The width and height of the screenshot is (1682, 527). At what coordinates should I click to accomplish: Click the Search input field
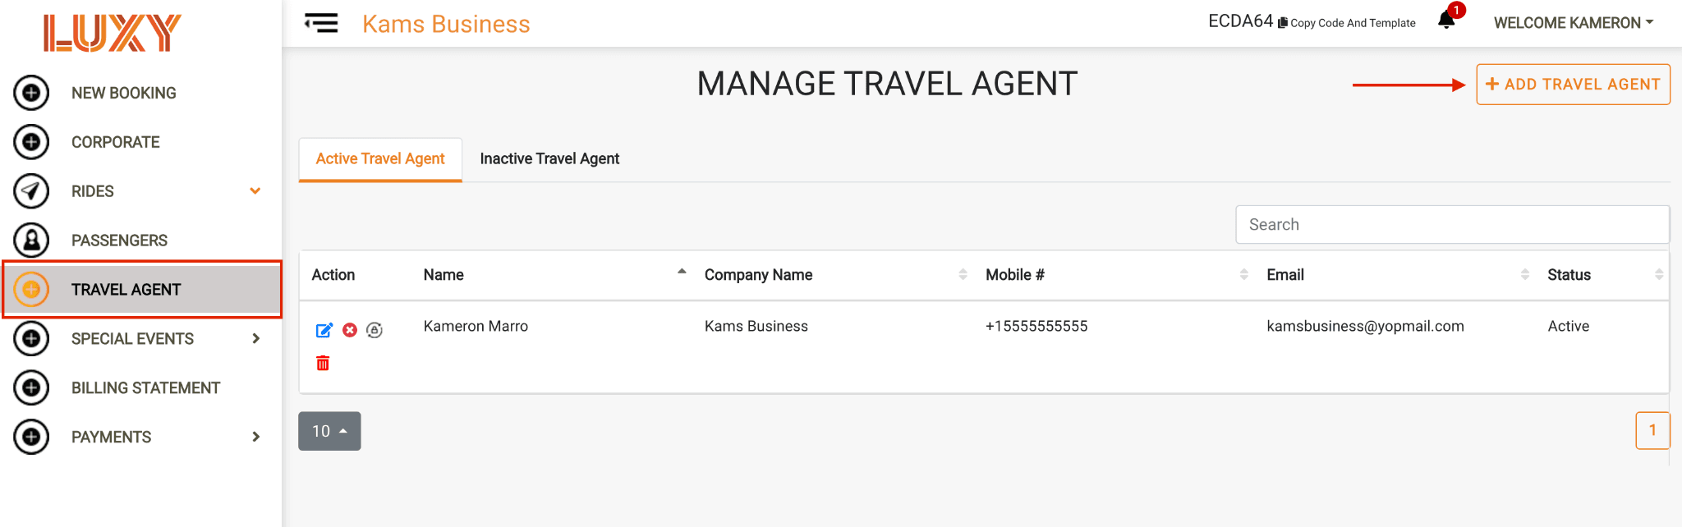[1452, 224]
